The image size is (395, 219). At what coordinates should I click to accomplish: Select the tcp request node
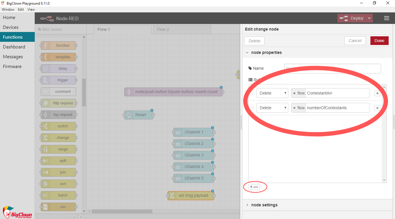[x=58, y=115]
